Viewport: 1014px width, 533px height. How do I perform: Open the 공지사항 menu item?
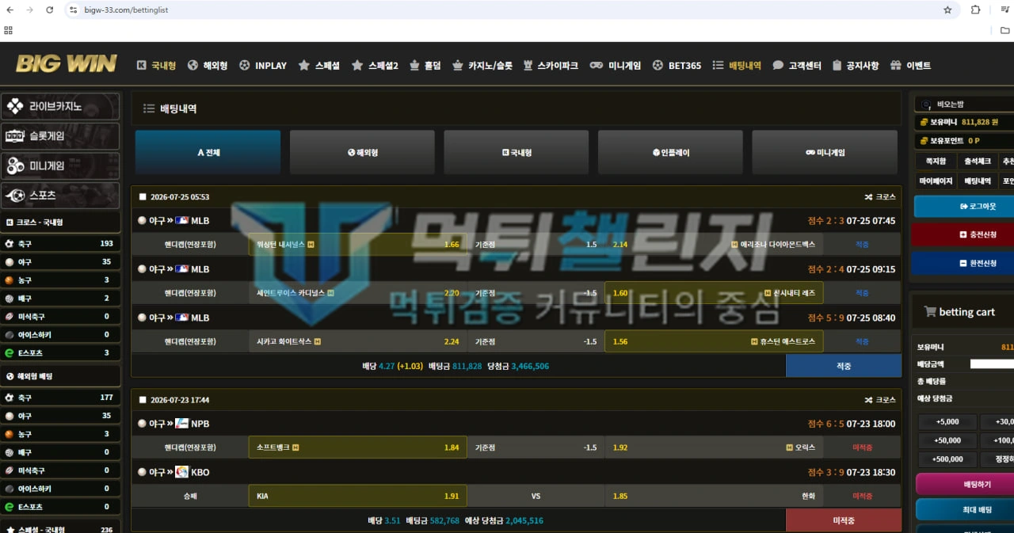[x=856, y=66]
